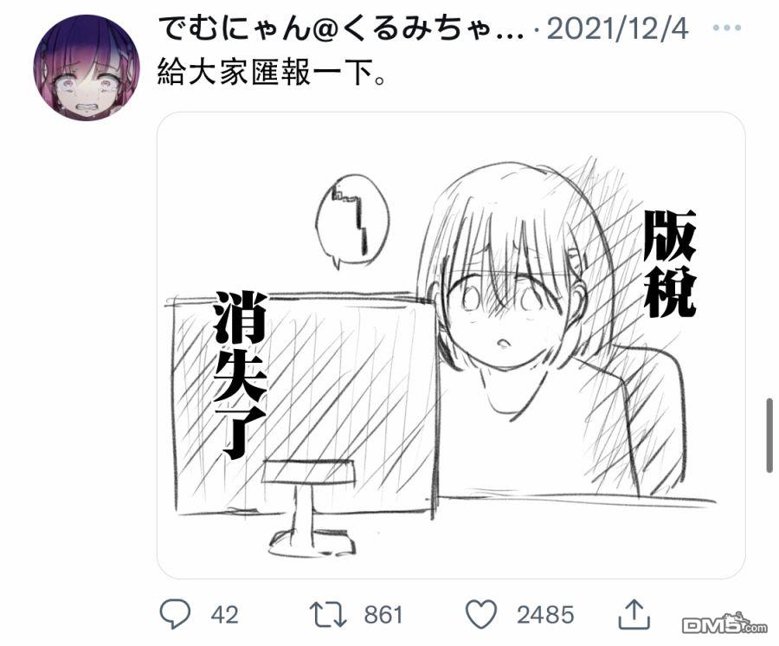Click the 2485 likes count
Viewport: 779px width, 646px height.
[545, 615]
